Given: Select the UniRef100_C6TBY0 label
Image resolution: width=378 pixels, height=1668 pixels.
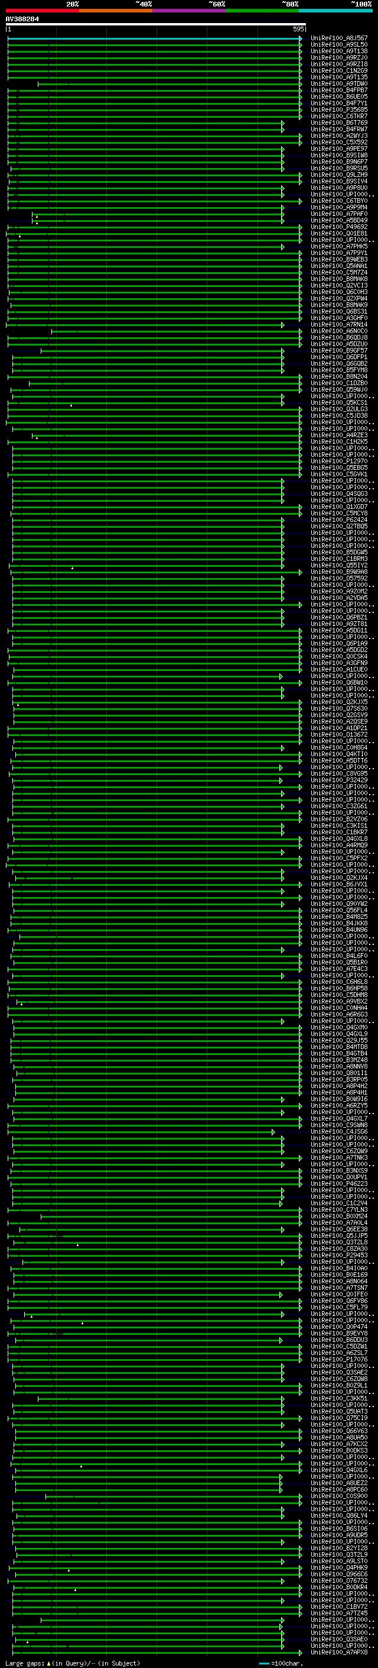Looking at the screenshot, I should [x=338, y=201].
